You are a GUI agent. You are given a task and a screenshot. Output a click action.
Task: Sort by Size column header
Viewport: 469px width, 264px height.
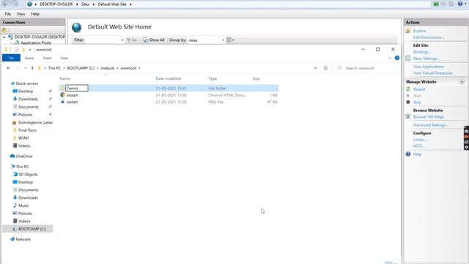click(256, 78)
